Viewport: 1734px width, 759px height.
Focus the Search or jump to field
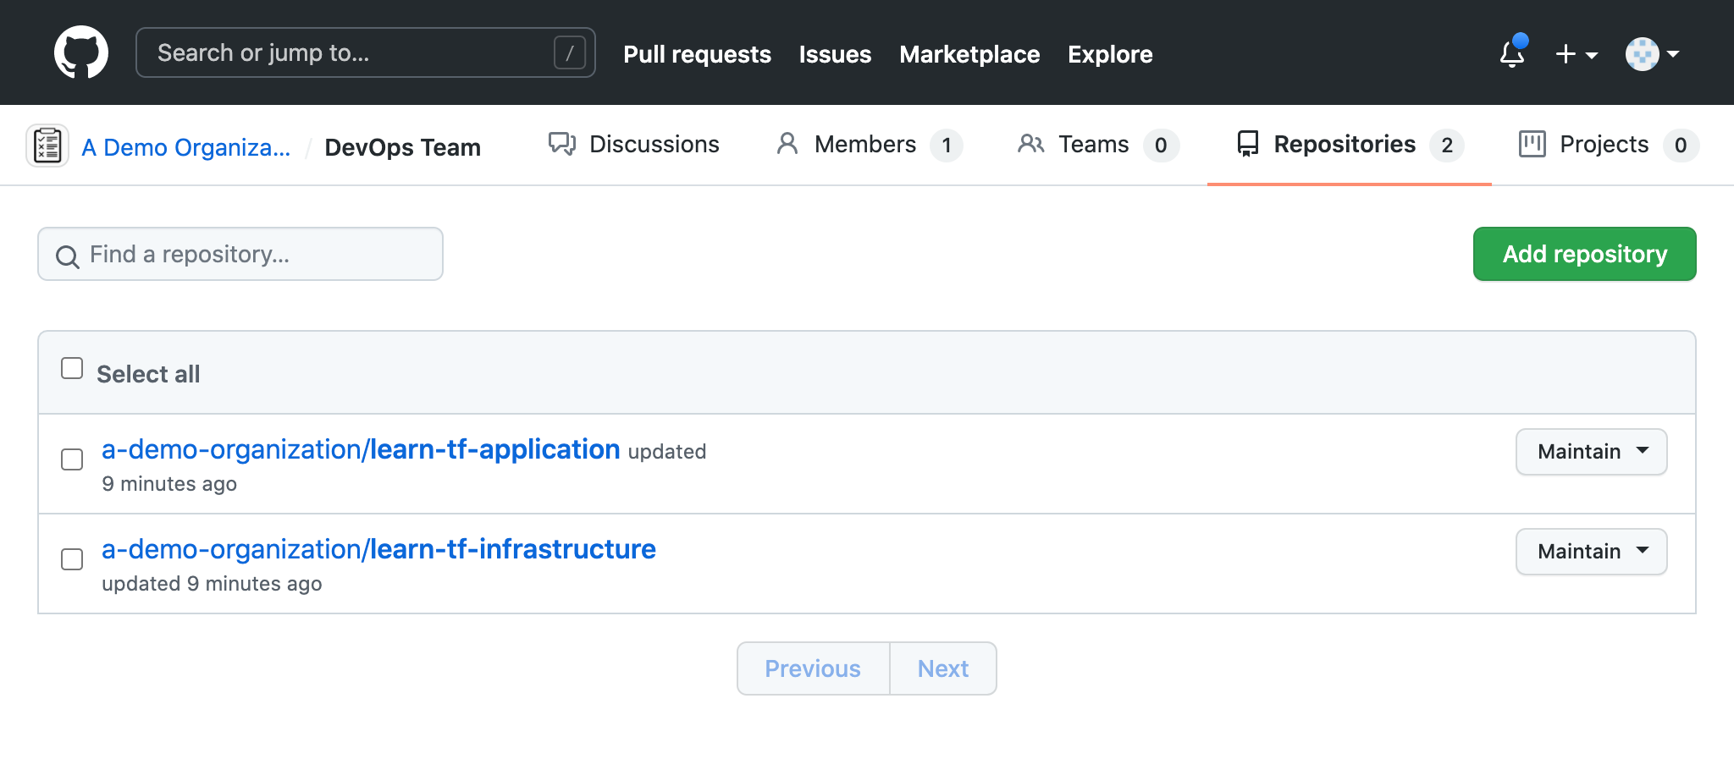tap(366, 52)
